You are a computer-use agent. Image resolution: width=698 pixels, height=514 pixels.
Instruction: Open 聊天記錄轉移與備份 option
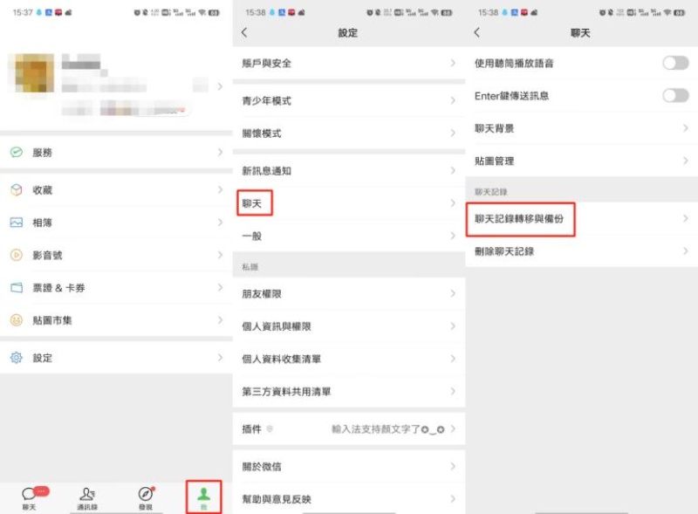[x=525, y=219]
